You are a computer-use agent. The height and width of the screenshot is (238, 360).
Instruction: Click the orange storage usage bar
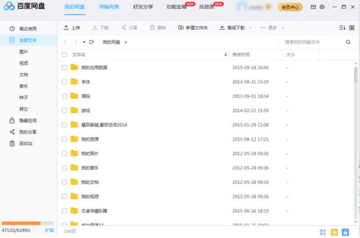[x=21, y=223]
